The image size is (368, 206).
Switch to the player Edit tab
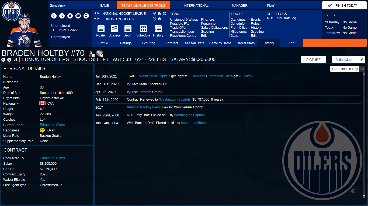pos(291,43)
